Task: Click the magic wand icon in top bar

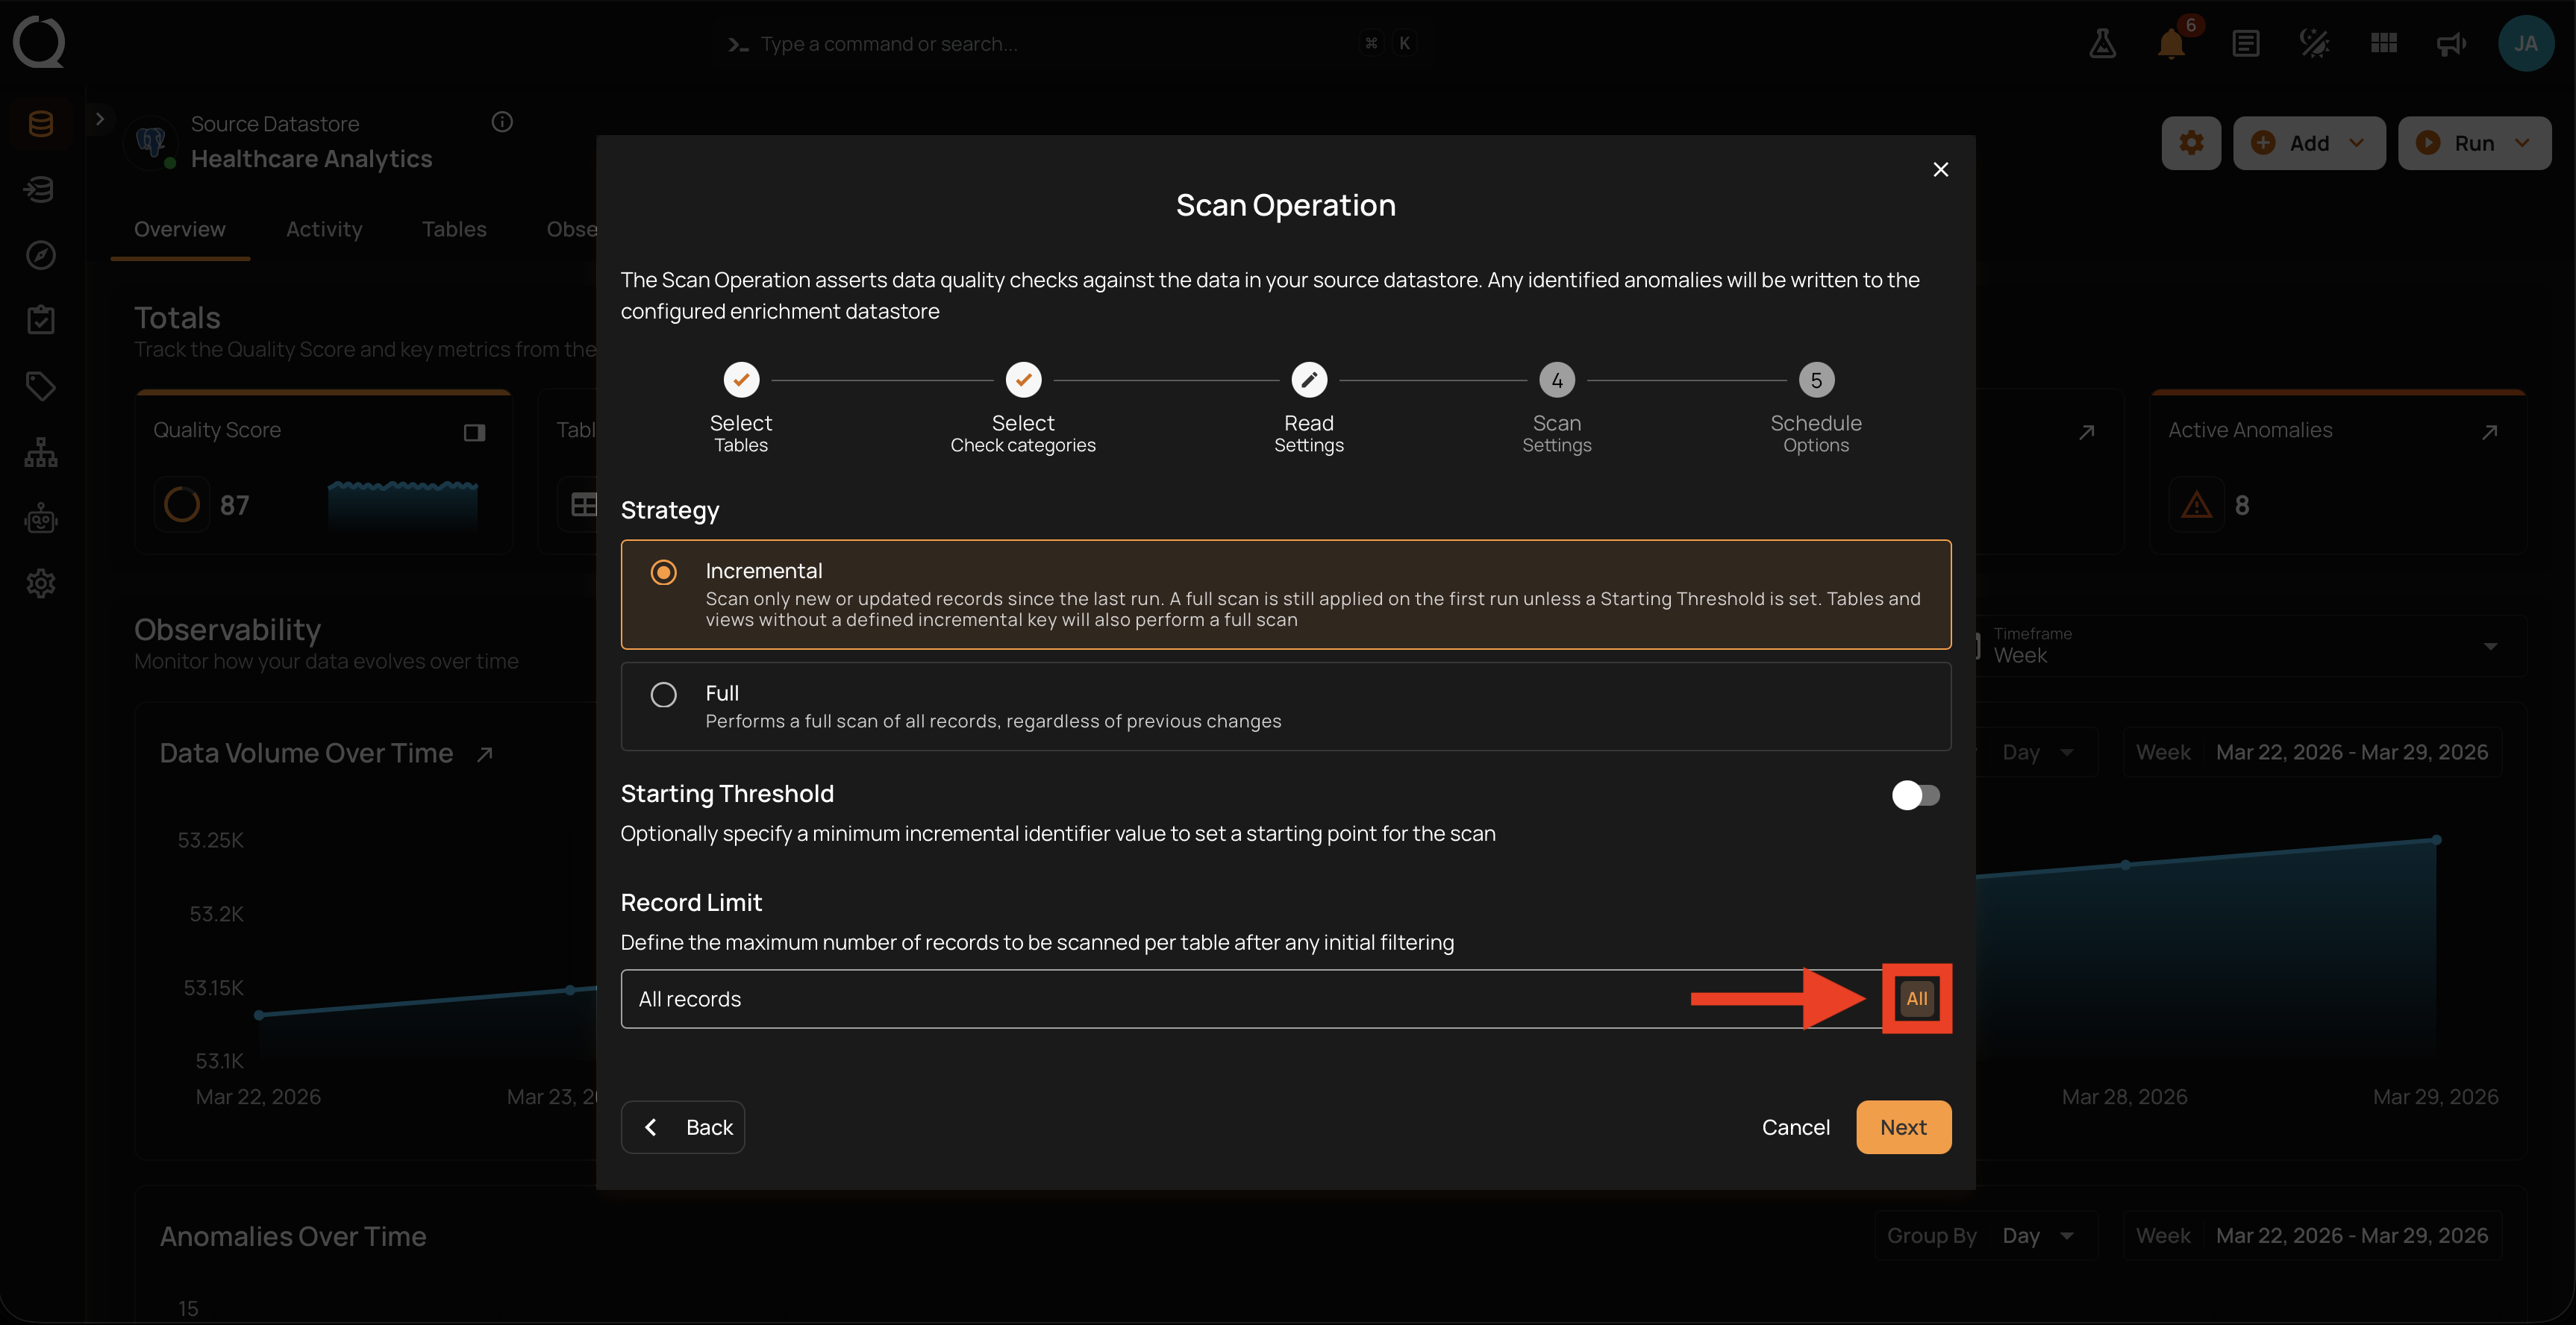Action: pos(2314,43)
